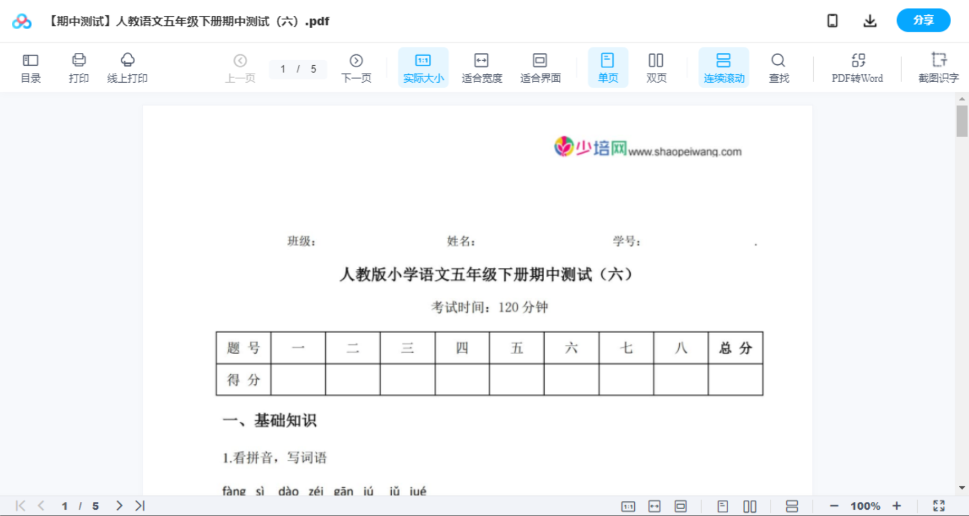Click the 分享 share button
The image size is (969, 516).
click(x=923, y=20)
